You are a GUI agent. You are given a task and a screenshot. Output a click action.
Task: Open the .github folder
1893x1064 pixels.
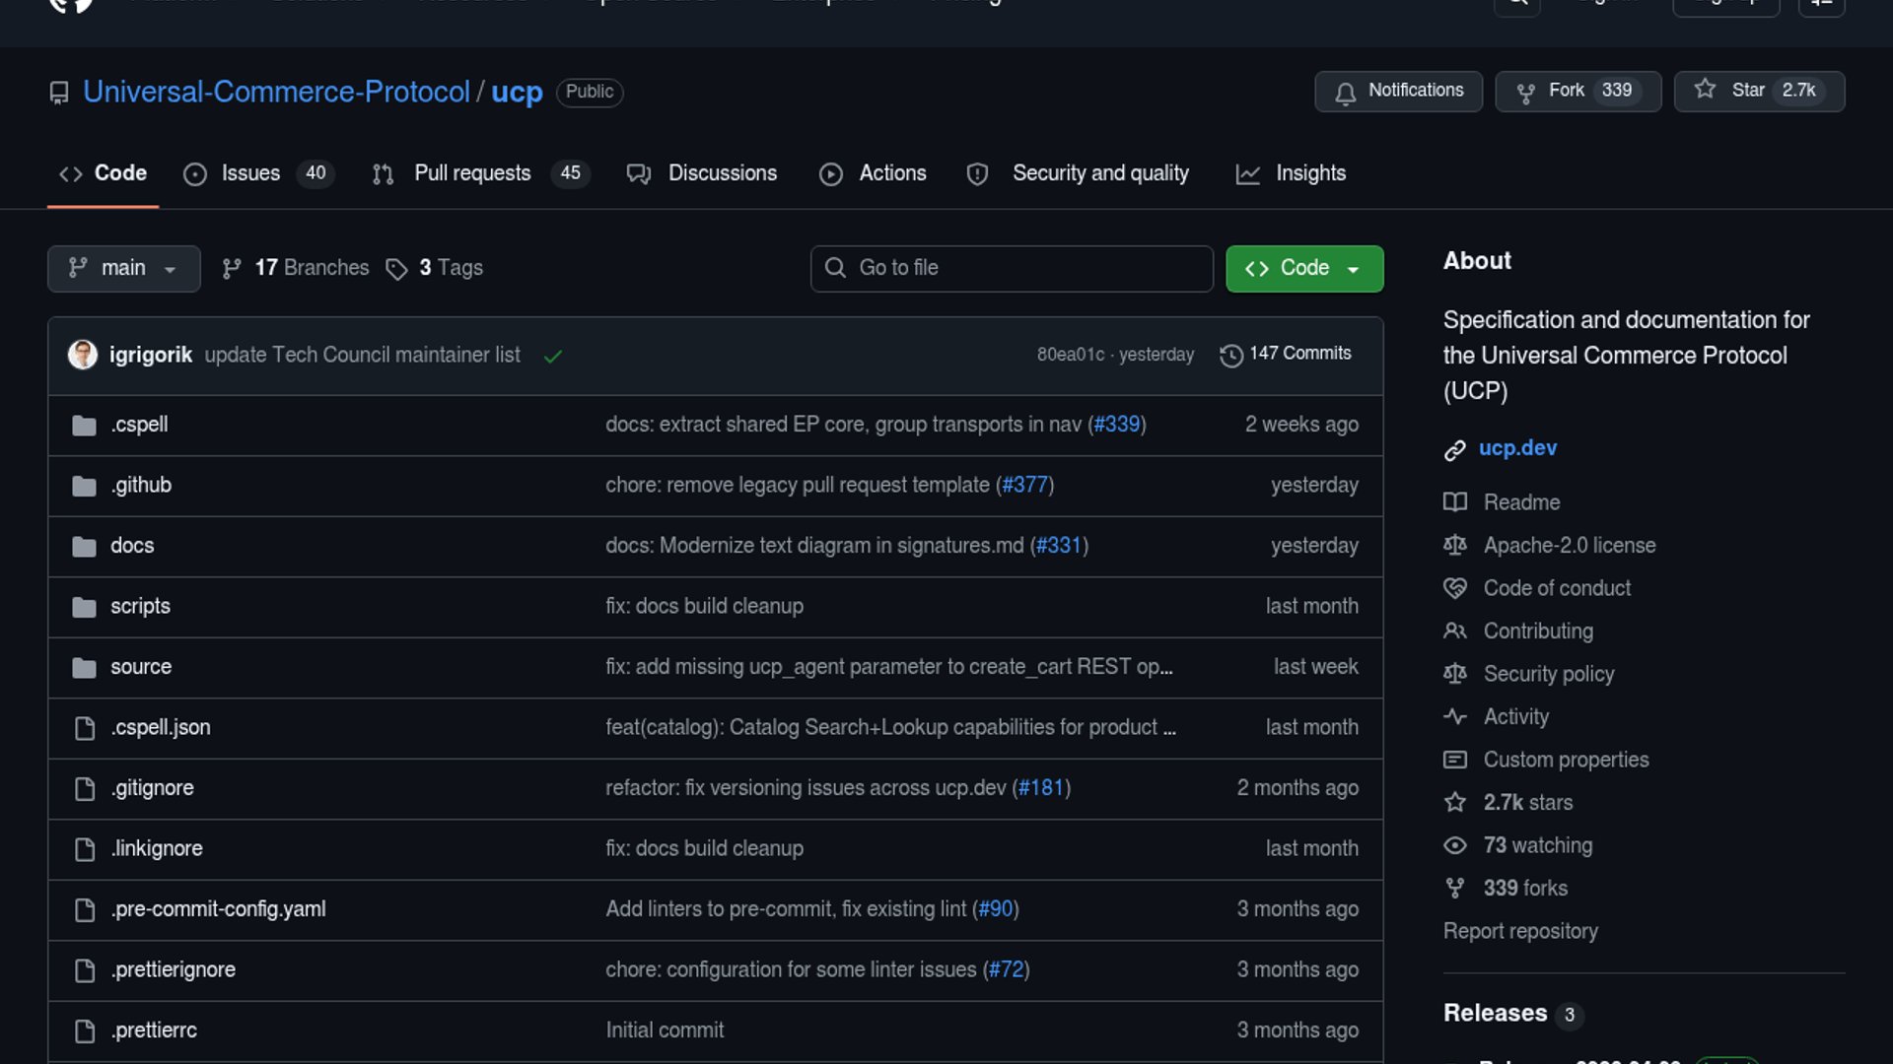(x=141, y=485)
